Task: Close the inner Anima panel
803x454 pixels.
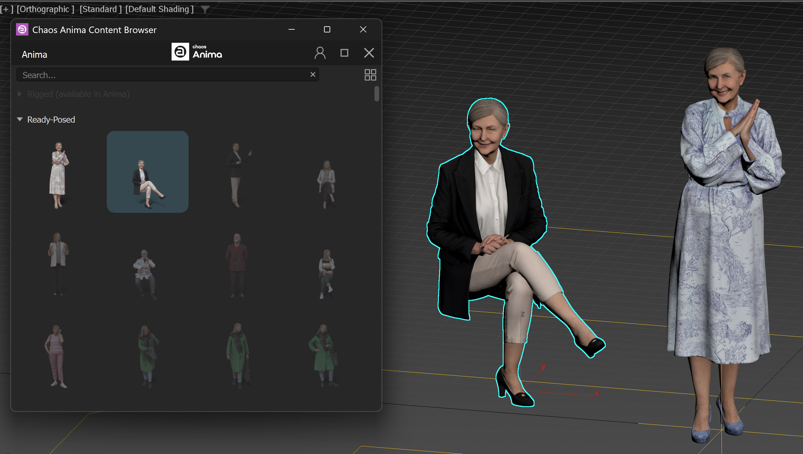Action: coord(369,53)
